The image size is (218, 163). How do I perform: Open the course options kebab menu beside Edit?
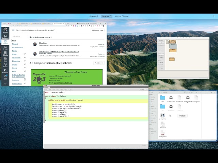coord(103,63)
